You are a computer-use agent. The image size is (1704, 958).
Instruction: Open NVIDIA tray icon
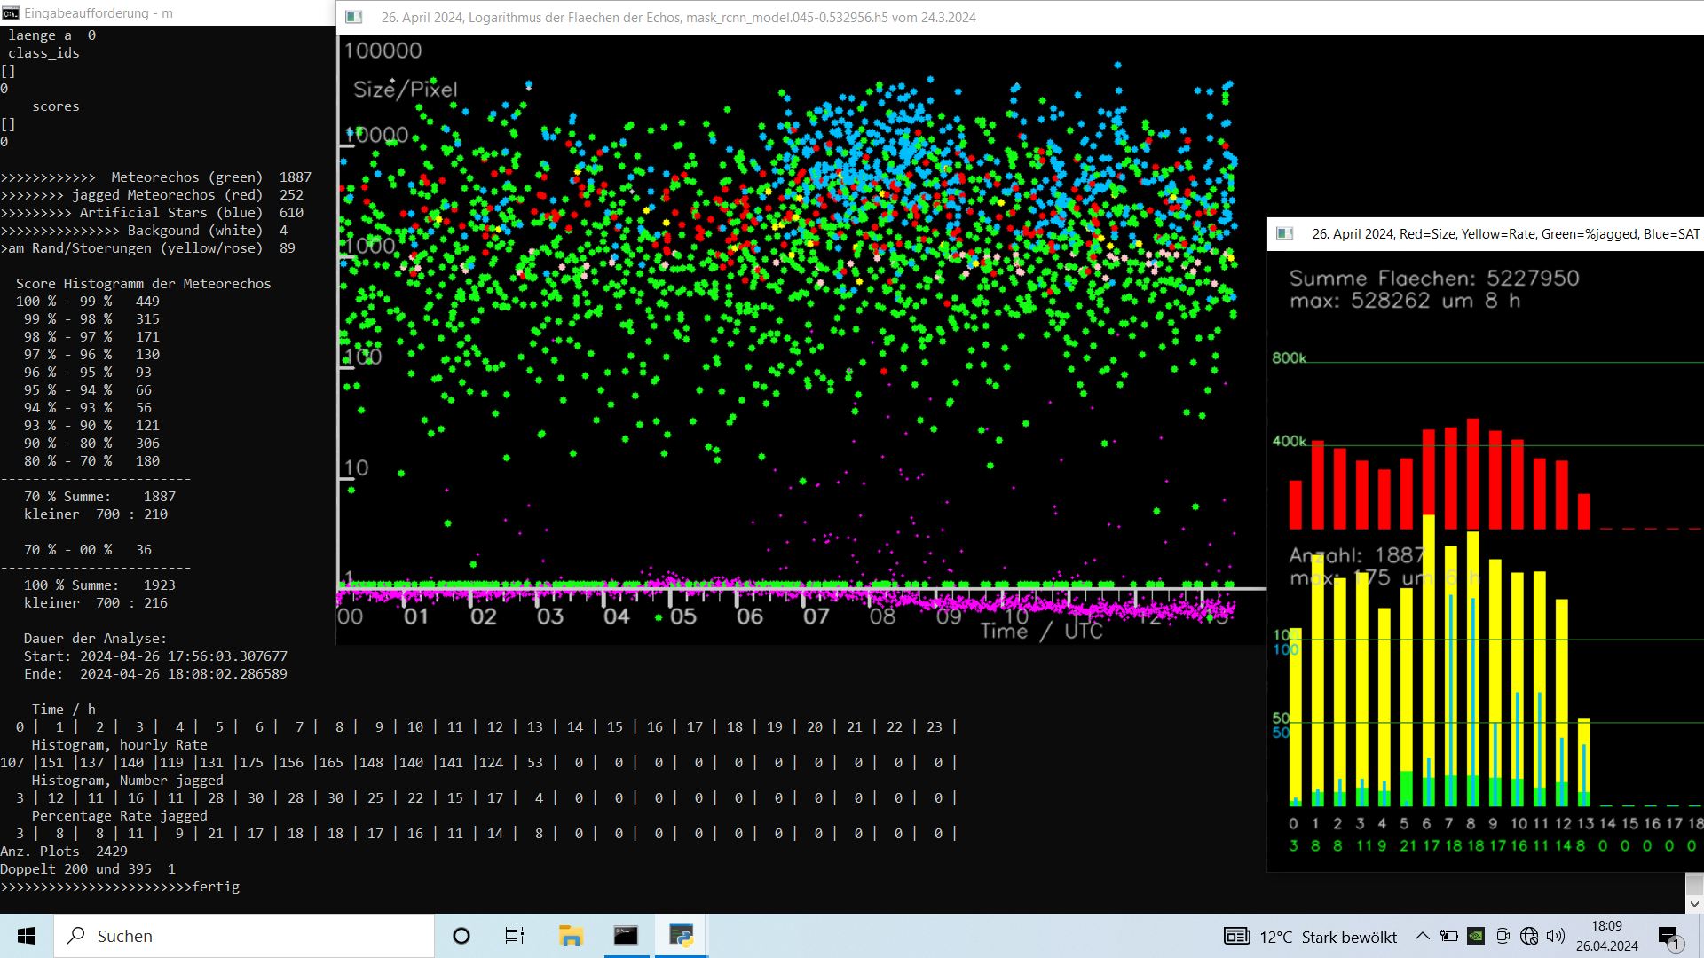tap(1476, 936)
